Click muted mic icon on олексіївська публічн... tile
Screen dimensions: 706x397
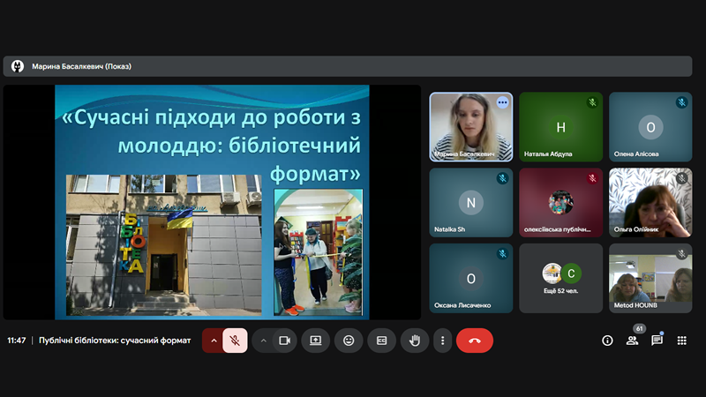coord(592,178)
